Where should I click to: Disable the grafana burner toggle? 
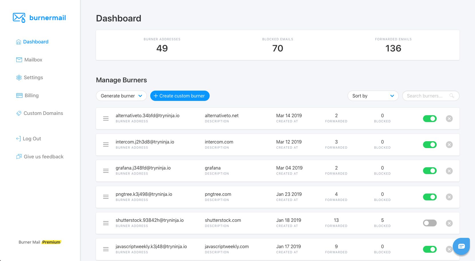[430, 171]
